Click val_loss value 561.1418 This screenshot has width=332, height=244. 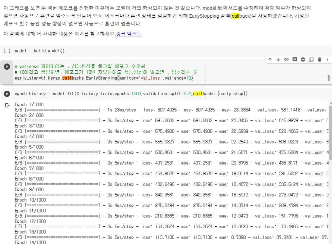click(x=291, y=110)
